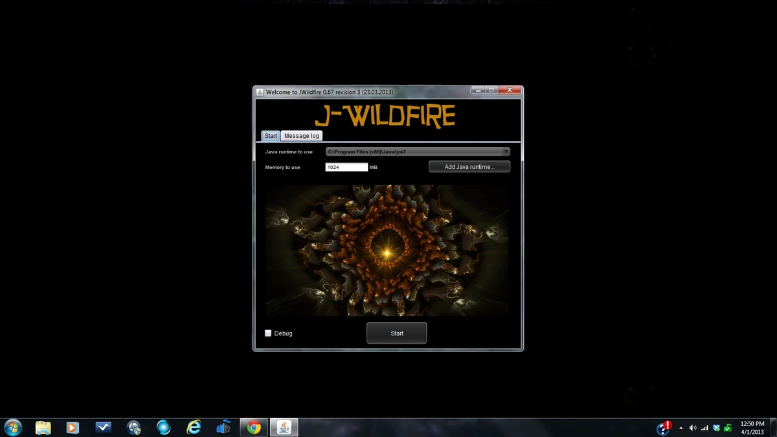Open Windows Explorer from the taskbar
The width and height of the screenshot is (777, 437).
point(43,427)
